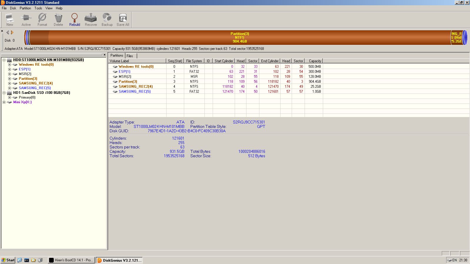Open the Tools menu

(38, 8)
